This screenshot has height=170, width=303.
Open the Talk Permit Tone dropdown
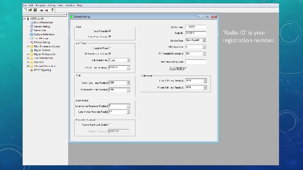pyautogui.click(x=128, y=60)
